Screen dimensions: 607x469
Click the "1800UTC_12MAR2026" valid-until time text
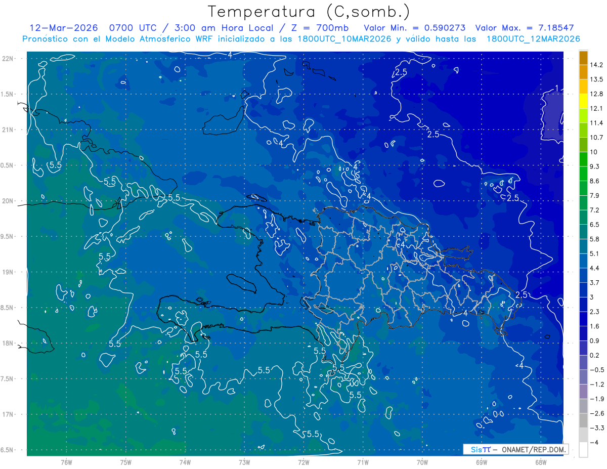533,39
